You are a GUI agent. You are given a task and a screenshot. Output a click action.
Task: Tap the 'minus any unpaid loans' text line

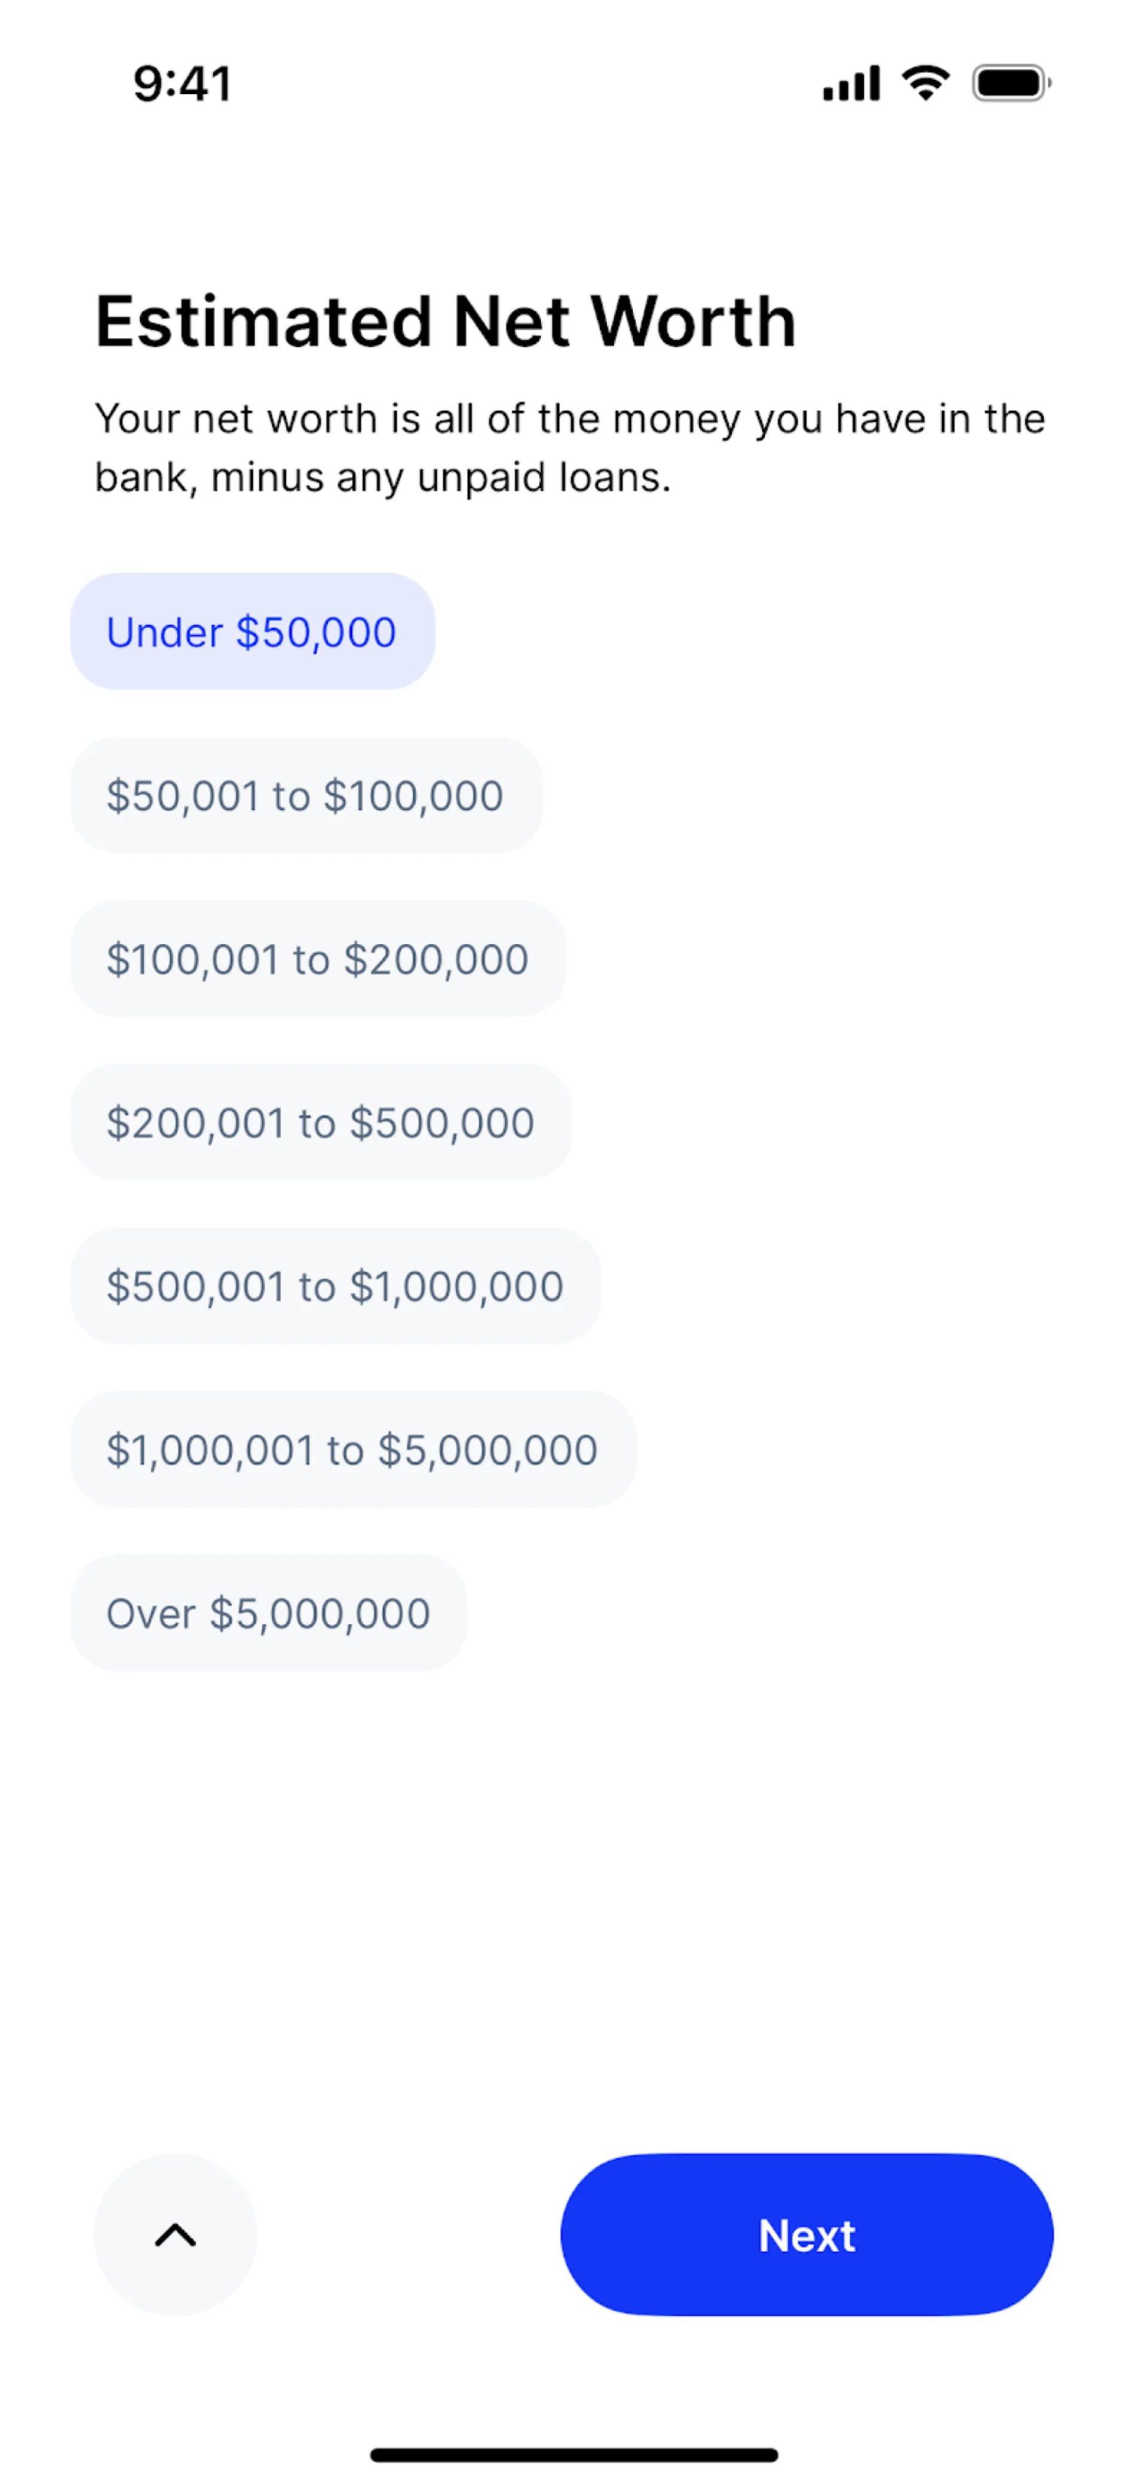click(x=384, y=478)
